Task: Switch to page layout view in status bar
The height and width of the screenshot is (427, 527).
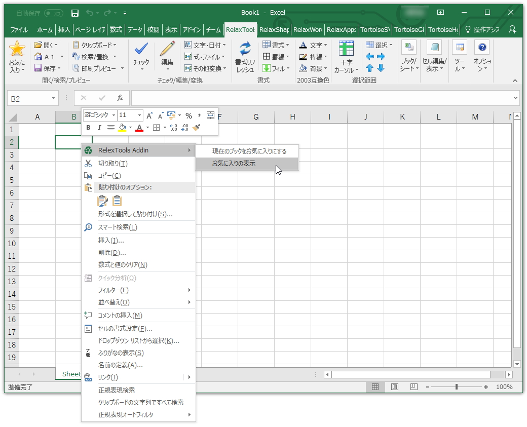Action: [x=395, y=387]
